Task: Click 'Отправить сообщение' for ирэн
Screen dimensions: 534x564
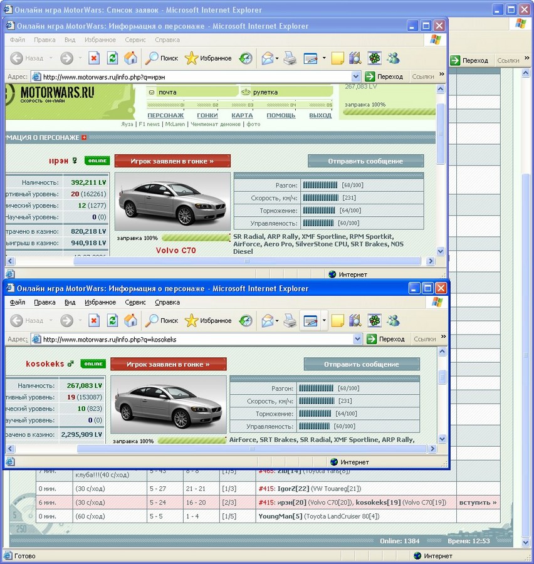Action: coord(365,161)
